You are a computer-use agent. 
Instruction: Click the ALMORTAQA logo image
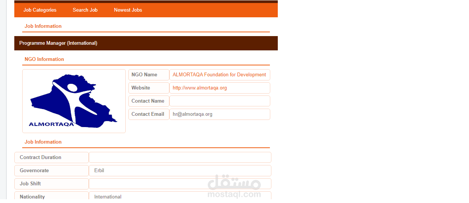pyautogui.click(x=74, y=101)
